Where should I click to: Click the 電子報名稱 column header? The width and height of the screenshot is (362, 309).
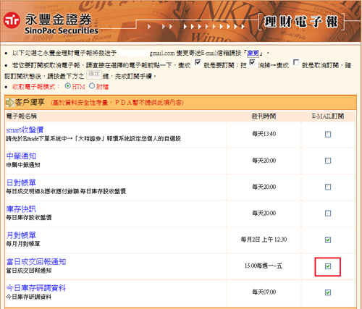[x=22, y=117]
